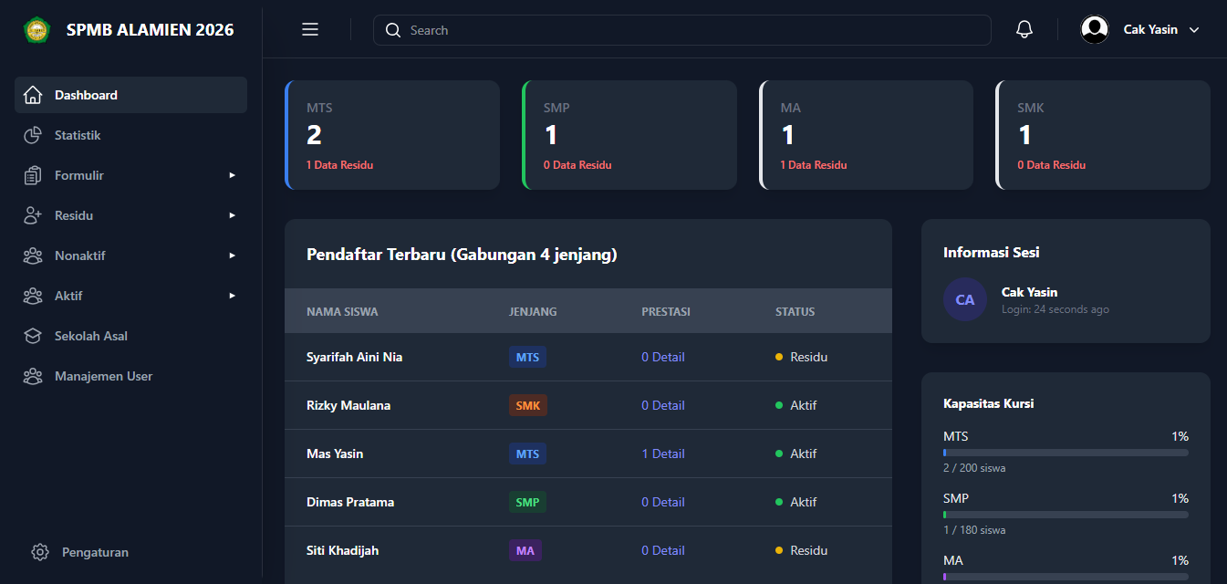
Task: Select the Dashboard home icon
Action: click(x=33, y=94)
